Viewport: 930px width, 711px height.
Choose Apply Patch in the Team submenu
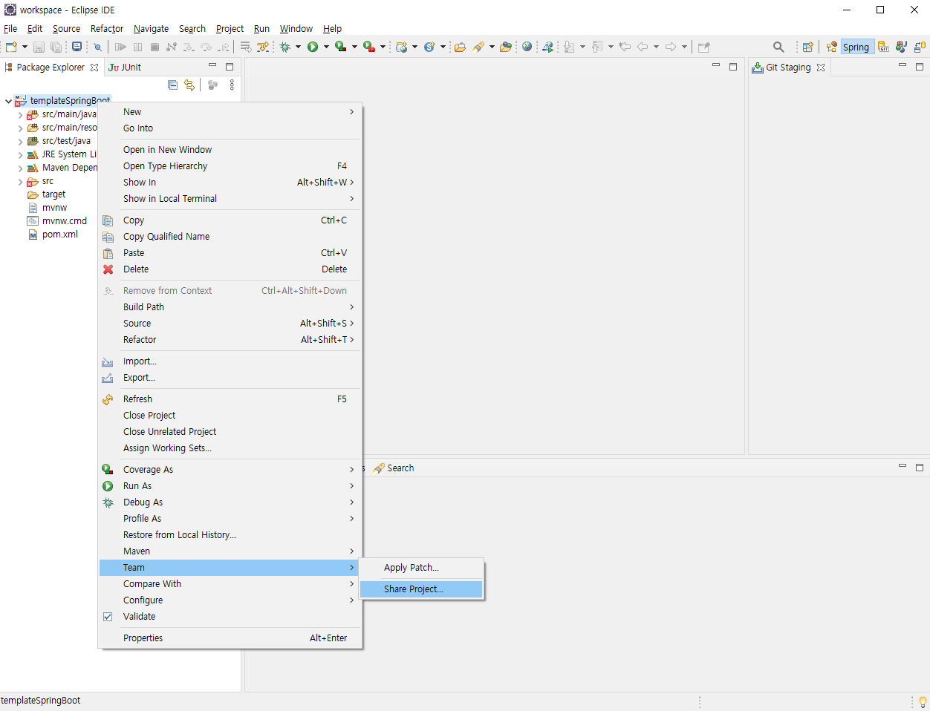412,567
